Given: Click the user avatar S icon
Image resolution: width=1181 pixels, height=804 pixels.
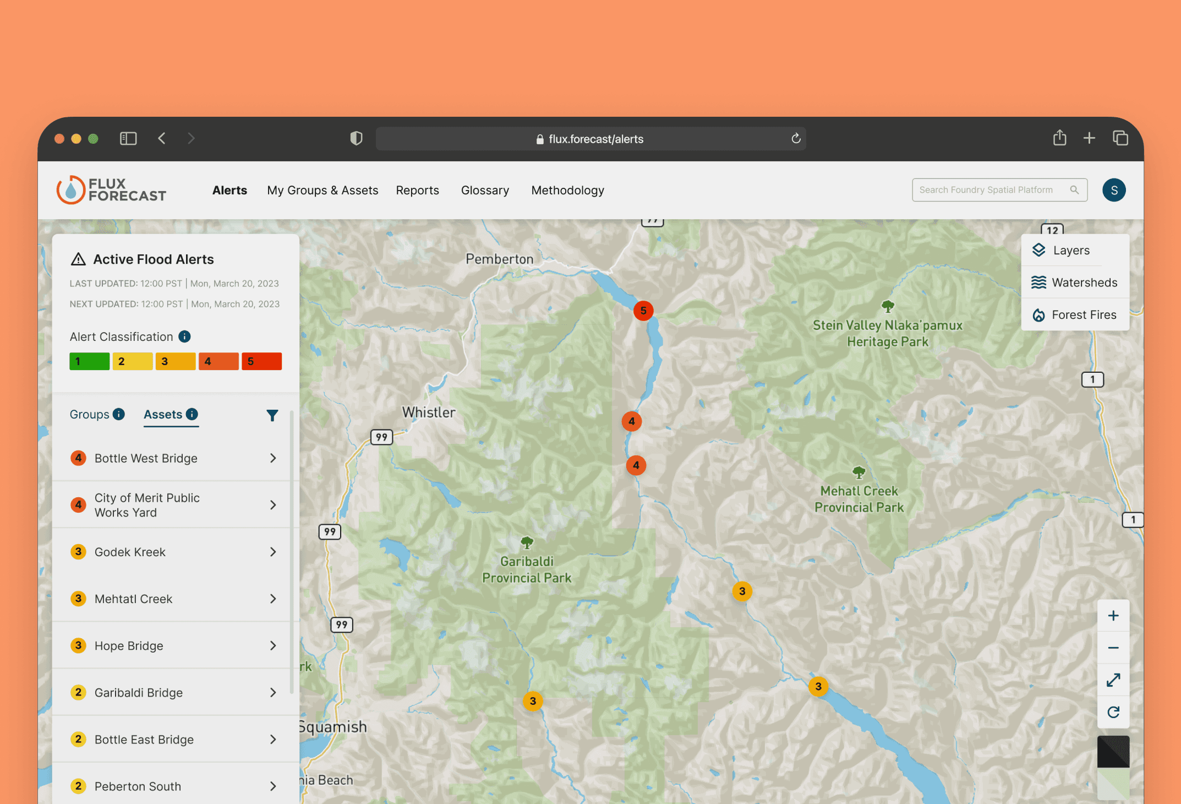Looking at the screenshot, I should click(1113, 190).
